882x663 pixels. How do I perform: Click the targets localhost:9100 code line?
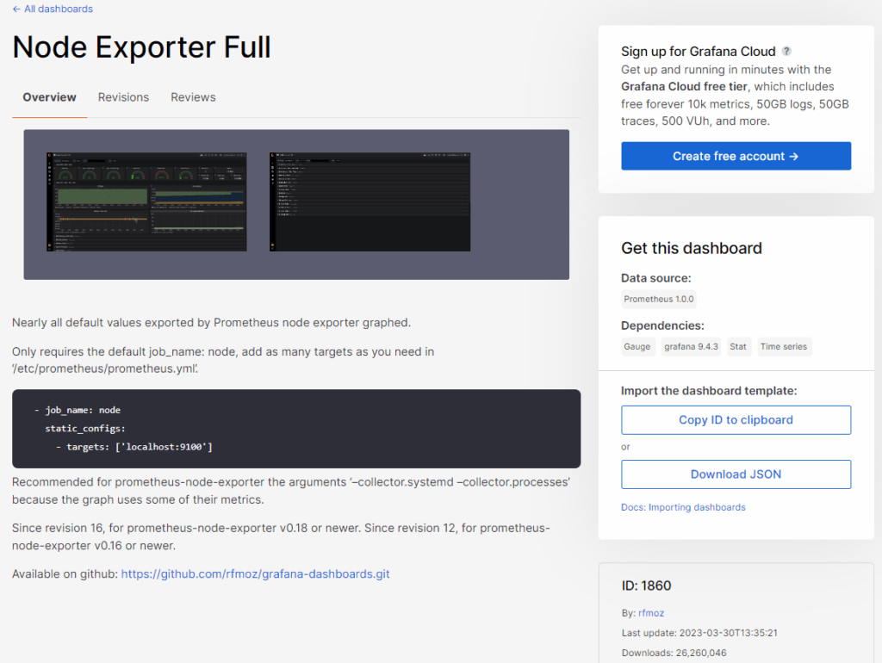(x=134, y=447)
